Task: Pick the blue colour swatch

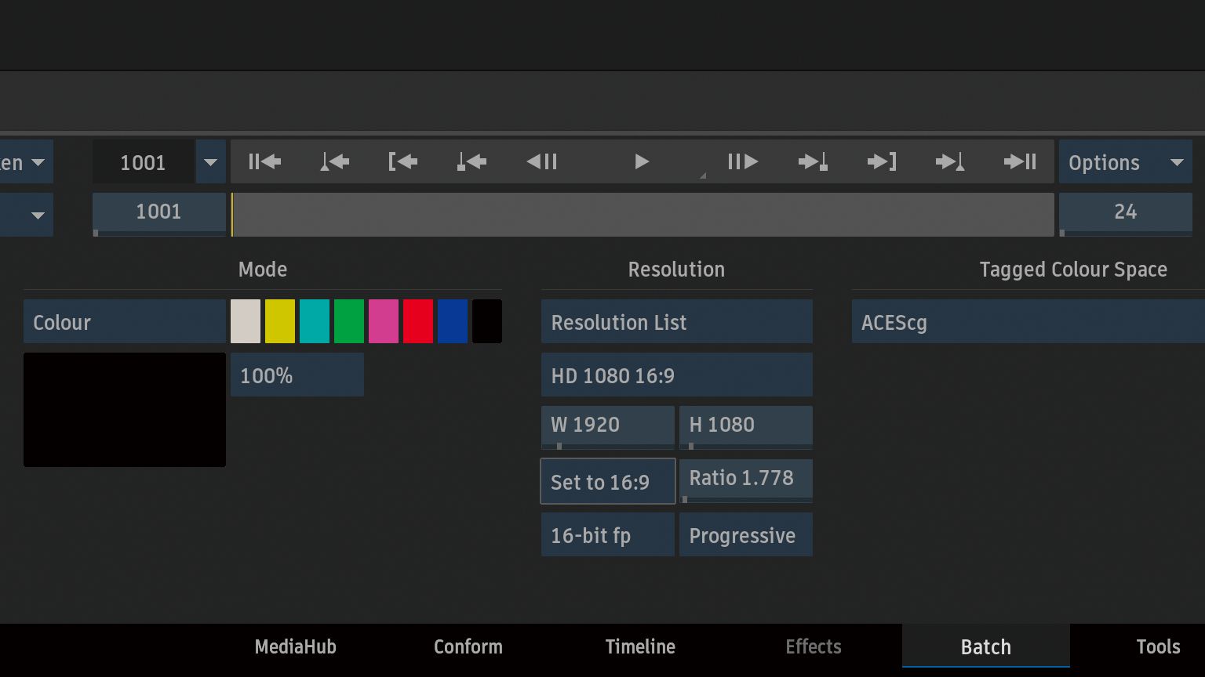Action: click(453, 321)
